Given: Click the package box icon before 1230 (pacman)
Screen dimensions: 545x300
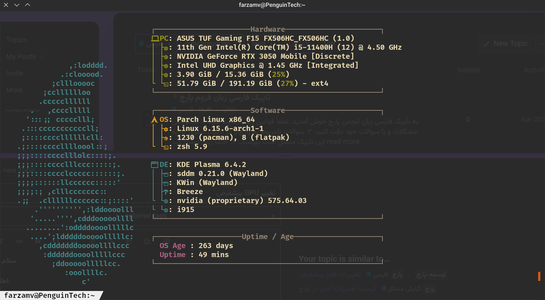Looking at the screenshot, I should (166, 138).
